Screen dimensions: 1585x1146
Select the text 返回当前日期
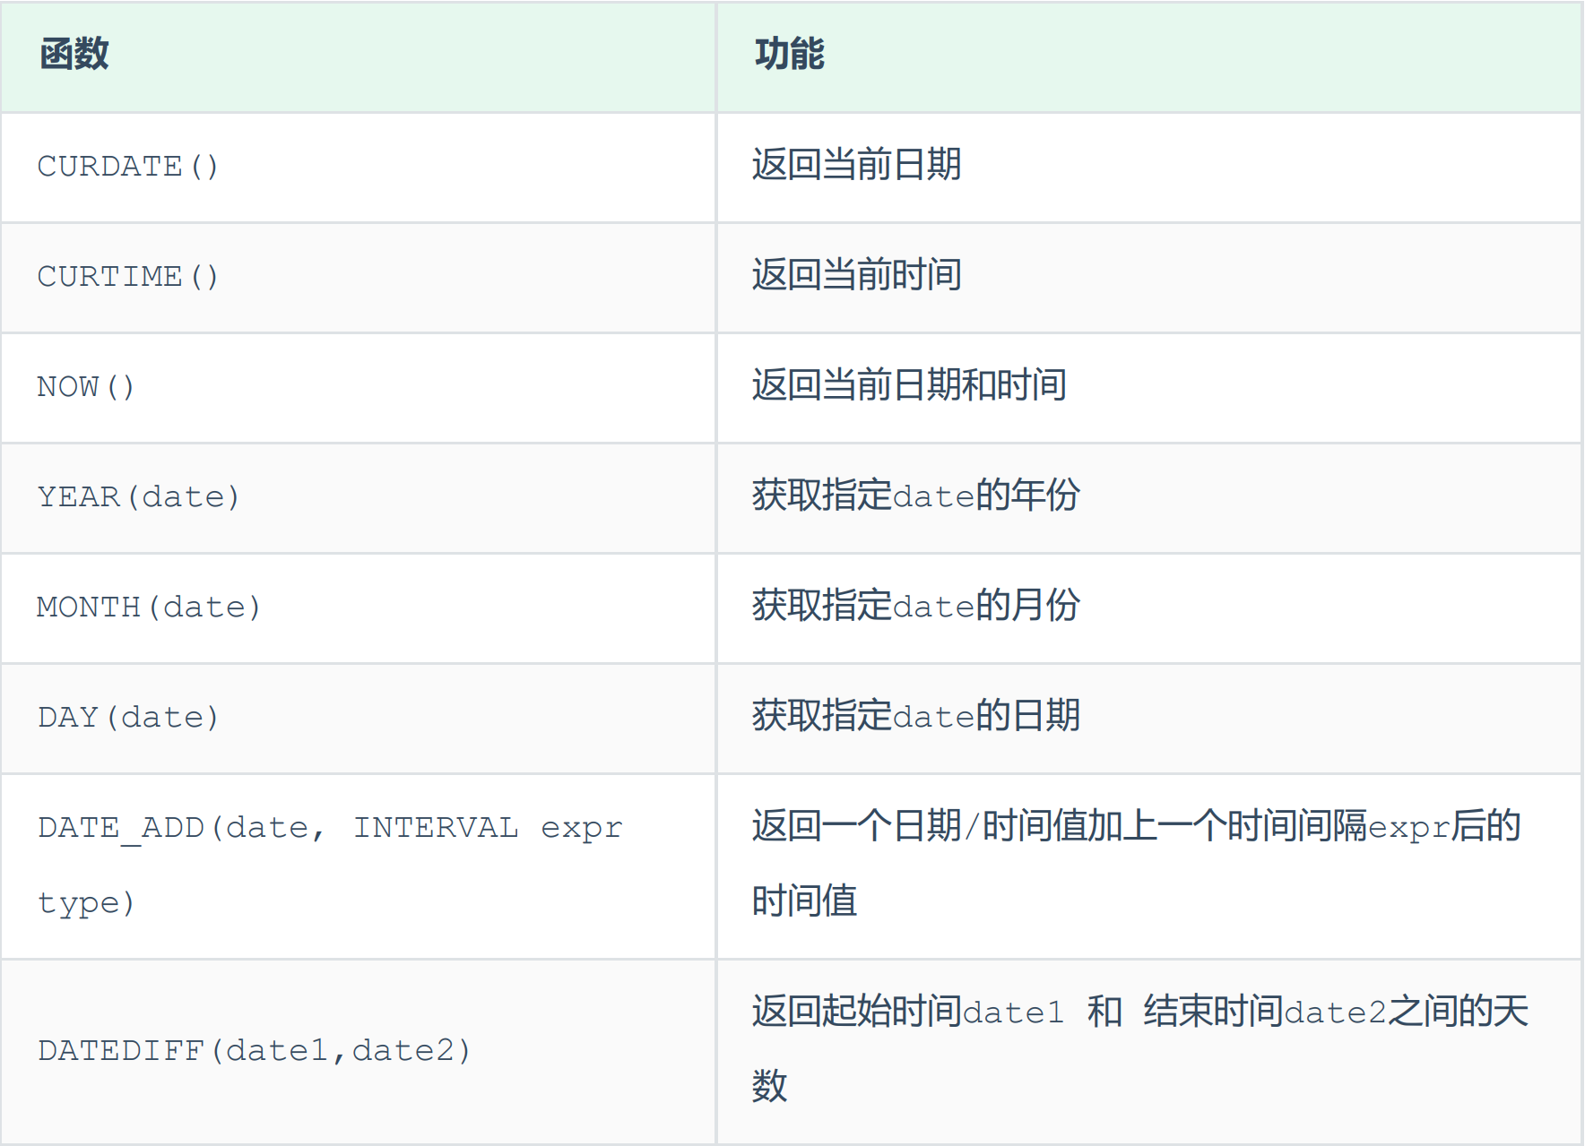(x=854, y=165)
